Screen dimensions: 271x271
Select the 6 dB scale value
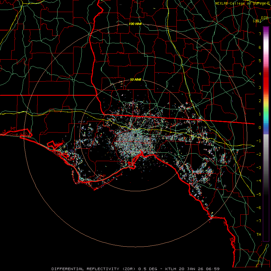260,47
